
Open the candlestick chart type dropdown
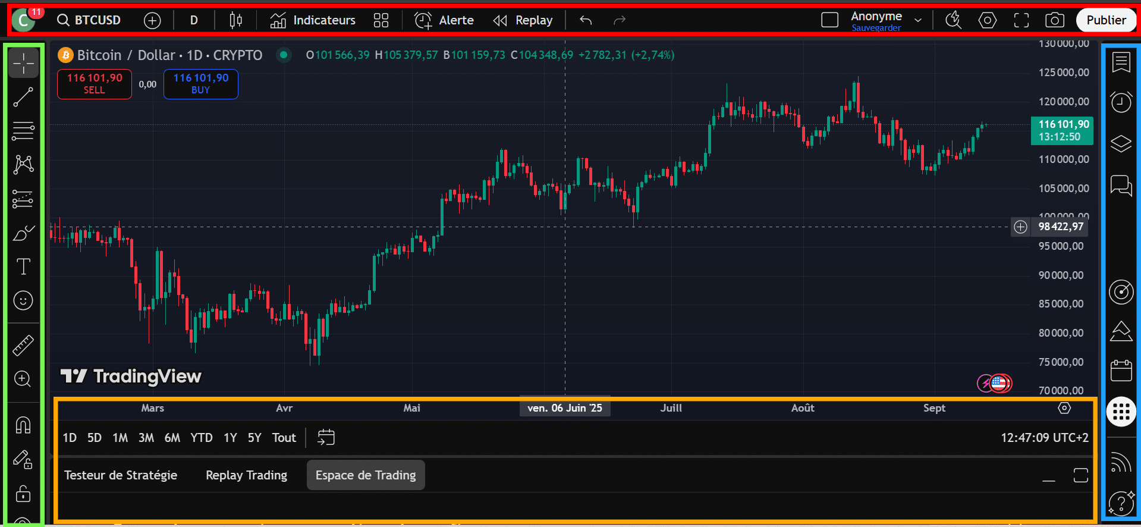click(x=236, y=20)
